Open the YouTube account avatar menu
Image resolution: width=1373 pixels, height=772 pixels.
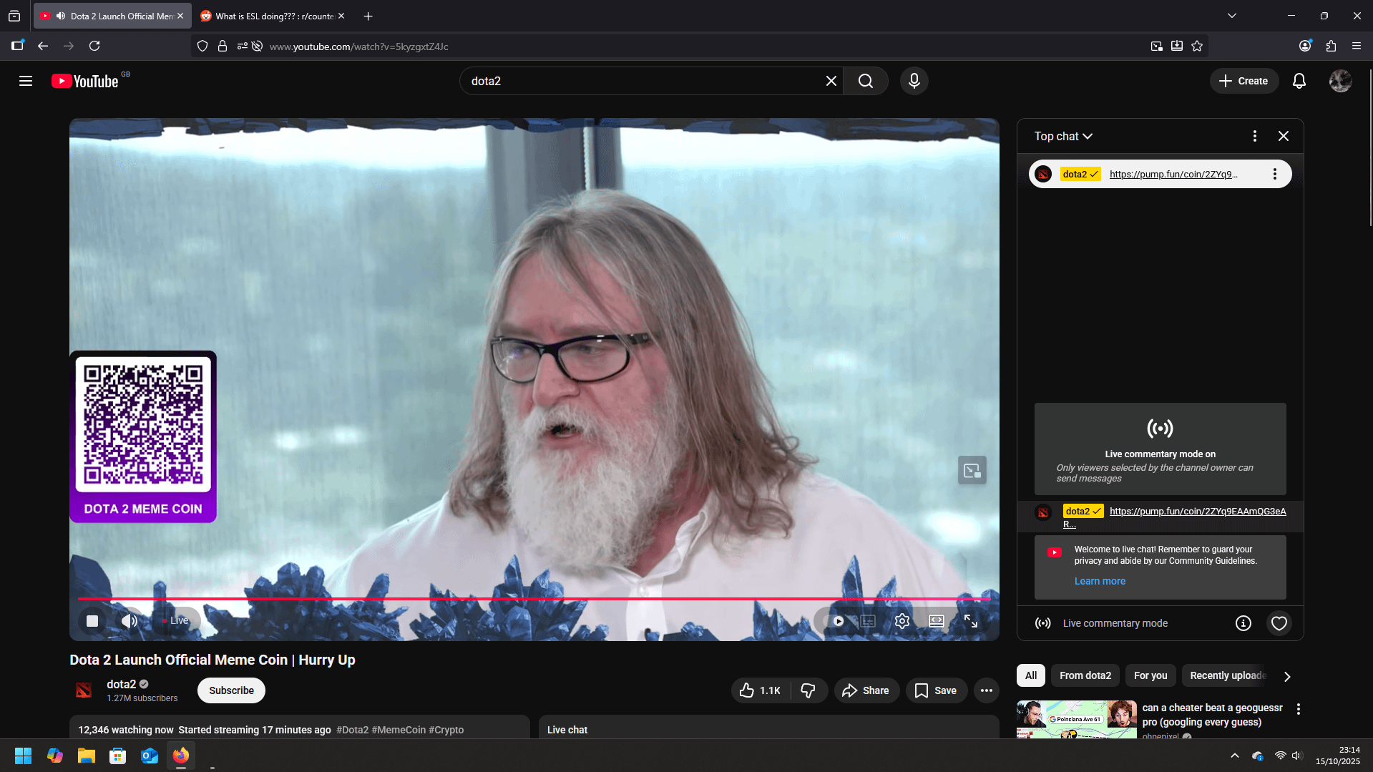[x=1340, y=81]
